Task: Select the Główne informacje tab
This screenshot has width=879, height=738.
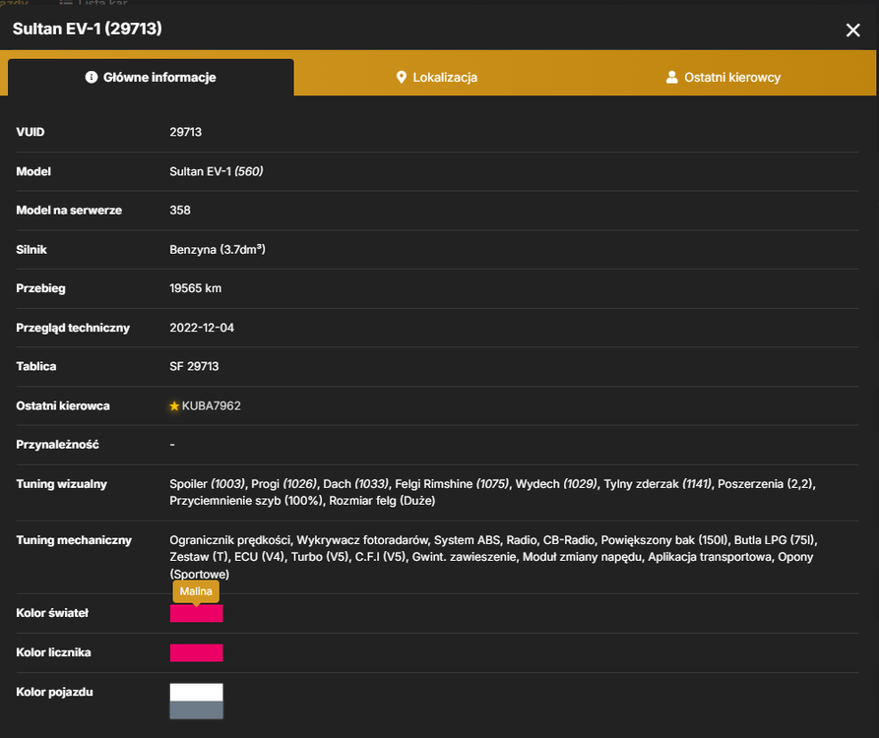Action: click(151, 78)
